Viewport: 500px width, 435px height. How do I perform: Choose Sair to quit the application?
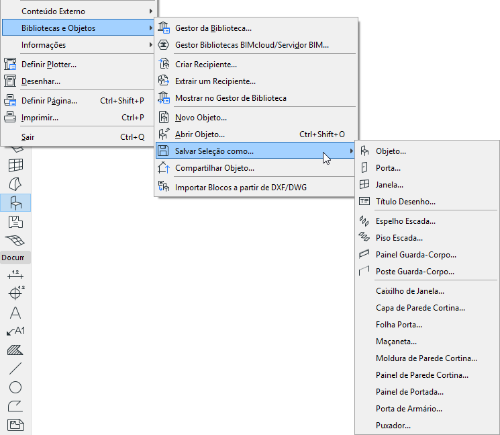click(78, 137)
